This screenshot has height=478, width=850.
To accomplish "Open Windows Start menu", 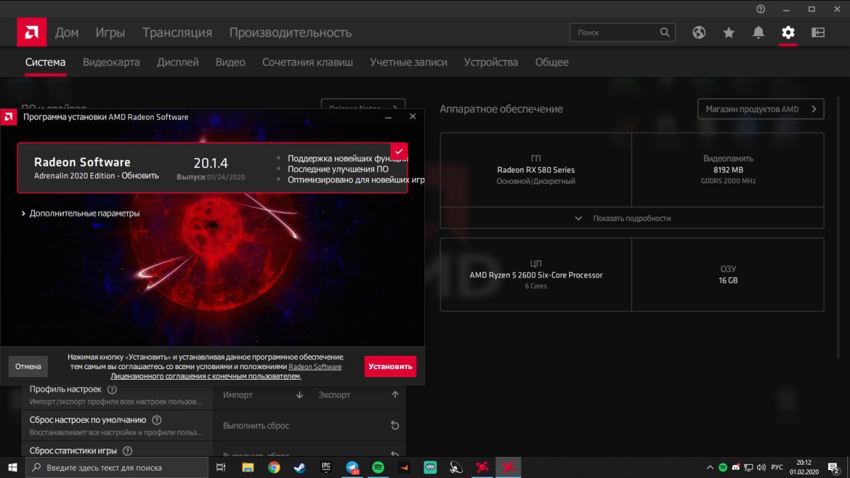I will coord(13,467).
